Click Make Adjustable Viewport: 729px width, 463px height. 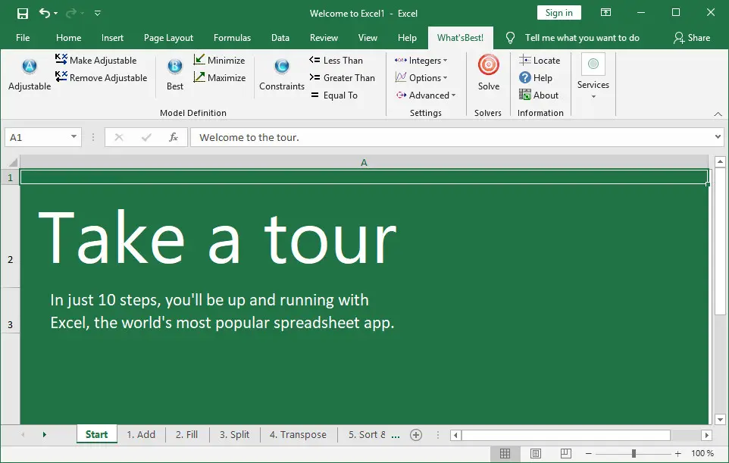[95, 61]
